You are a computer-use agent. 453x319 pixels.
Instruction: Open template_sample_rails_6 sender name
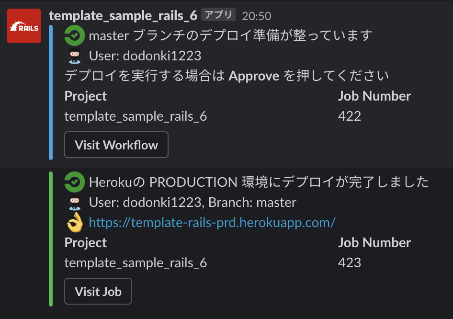(123, 16)
